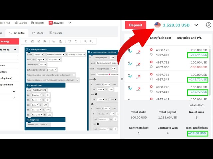213x159 pixels.
Task: Open the Derived market dropdown
Action: [39, 54]
